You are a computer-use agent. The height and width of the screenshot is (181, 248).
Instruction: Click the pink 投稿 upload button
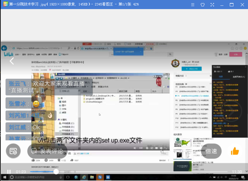[x=236, y=54]
